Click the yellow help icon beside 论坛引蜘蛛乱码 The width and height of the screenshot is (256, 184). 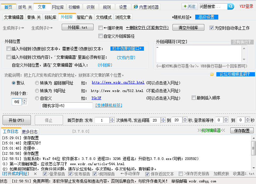[212, 74]
